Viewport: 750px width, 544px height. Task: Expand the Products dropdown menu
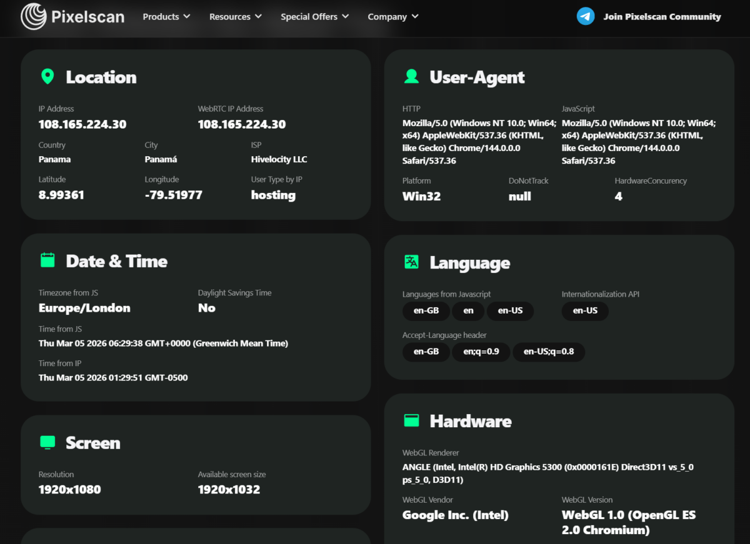coord(166,17)
